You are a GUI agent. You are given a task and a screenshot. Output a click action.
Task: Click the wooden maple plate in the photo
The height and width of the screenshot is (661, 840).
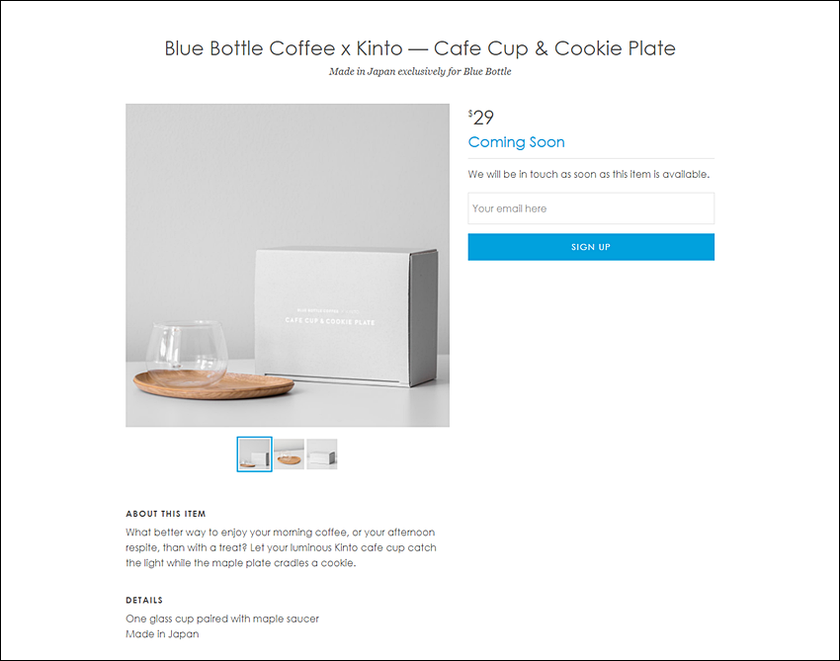[x=213, y=386]
